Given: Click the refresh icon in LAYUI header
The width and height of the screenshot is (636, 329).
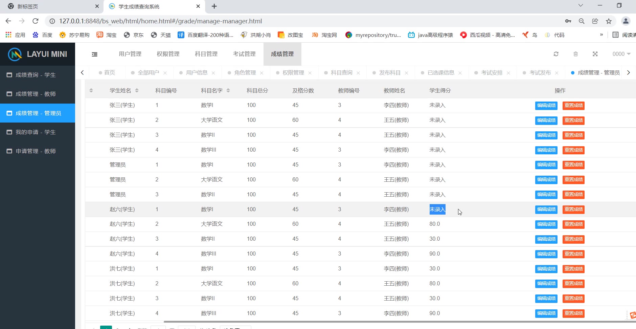Looking at the screenshot, I should (x=556, y=54).
